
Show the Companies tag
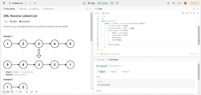pos(24,21)
